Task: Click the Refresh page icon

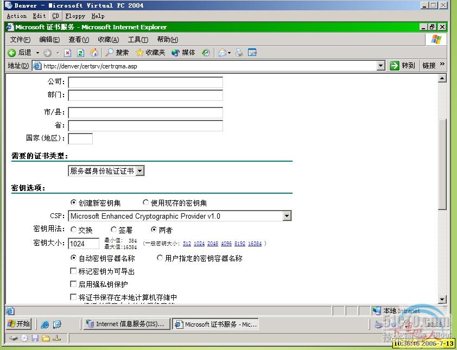Action: click(80, 53)
